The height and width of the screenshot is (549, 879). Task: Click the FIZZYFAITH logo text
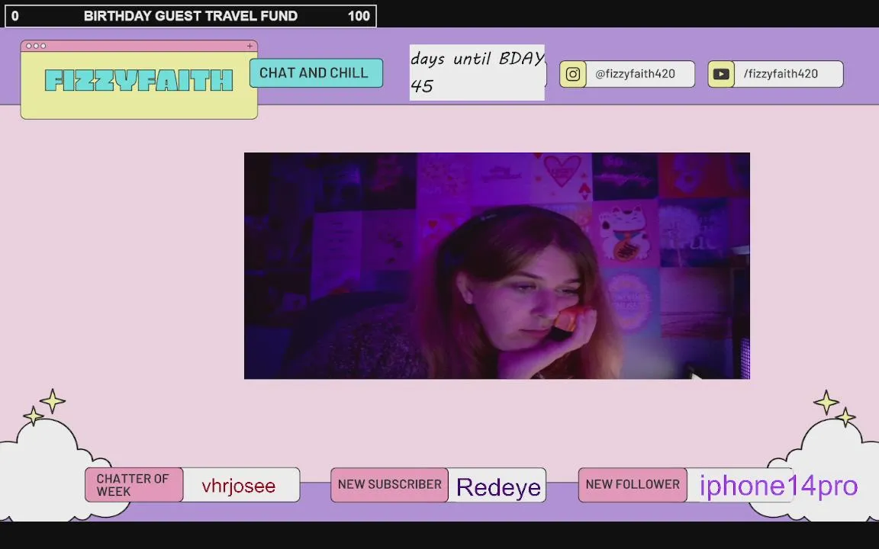138,81
